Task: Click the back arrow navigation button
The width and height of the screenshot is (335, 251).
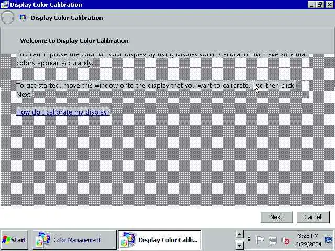Action: point(7,17)
